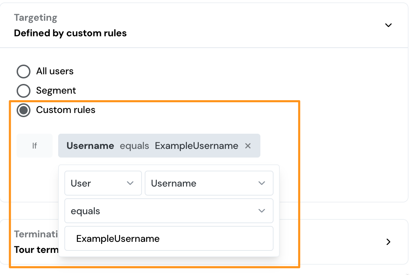Click the "Defined by custom rules" summary text
This screenshot has width=412, height=275.
[70, 34]
